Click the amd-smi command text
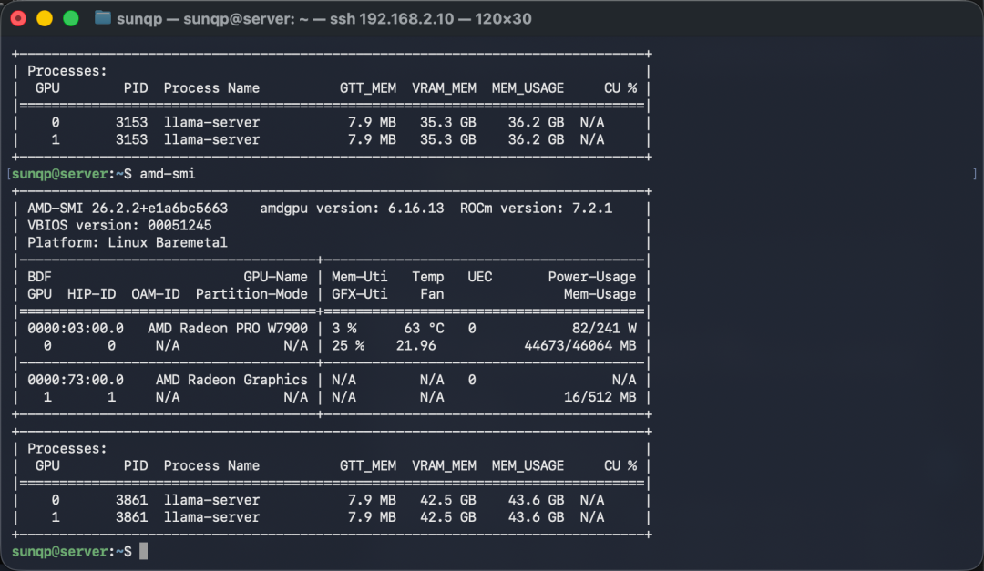The image size is (984, 571). (168, 174)
